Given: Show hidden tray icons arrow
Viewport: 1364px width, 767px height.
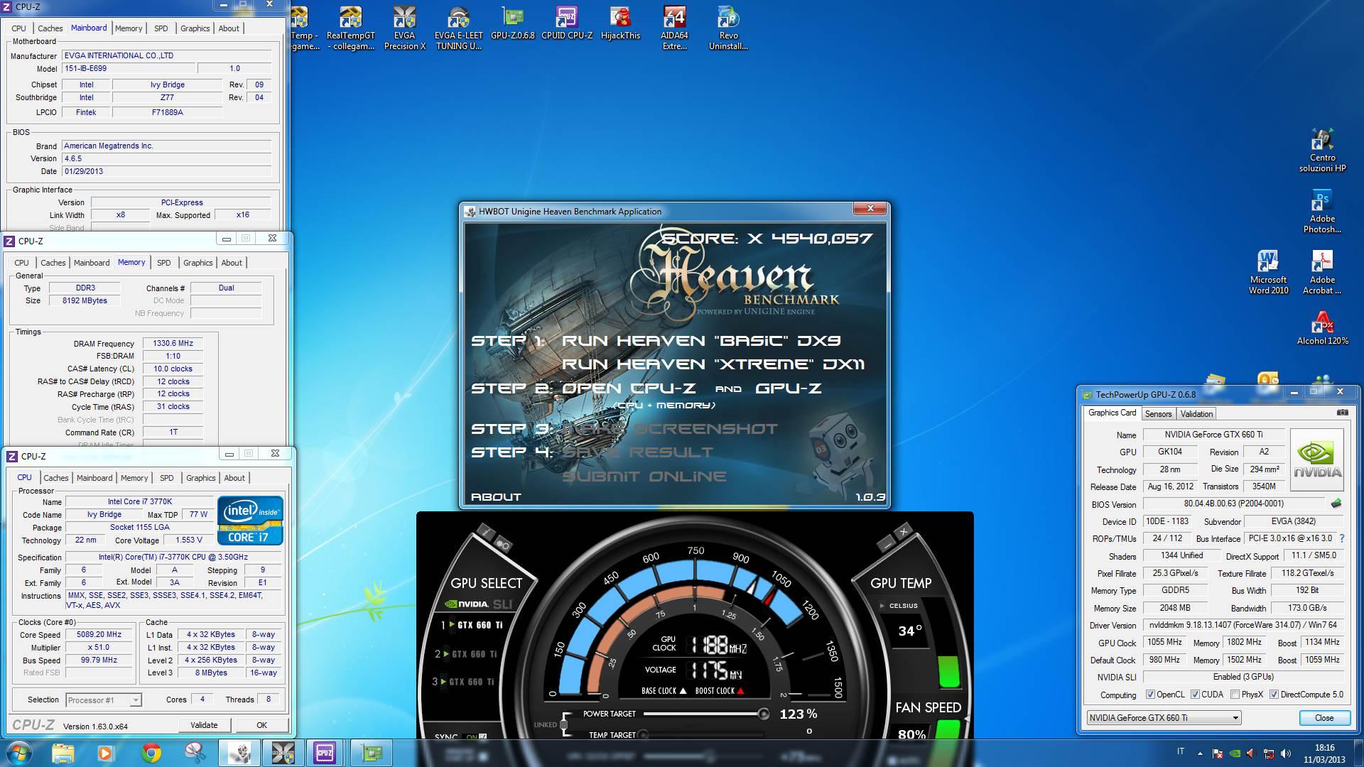Looking at the screenshot, I should [x=1201, y=754].
